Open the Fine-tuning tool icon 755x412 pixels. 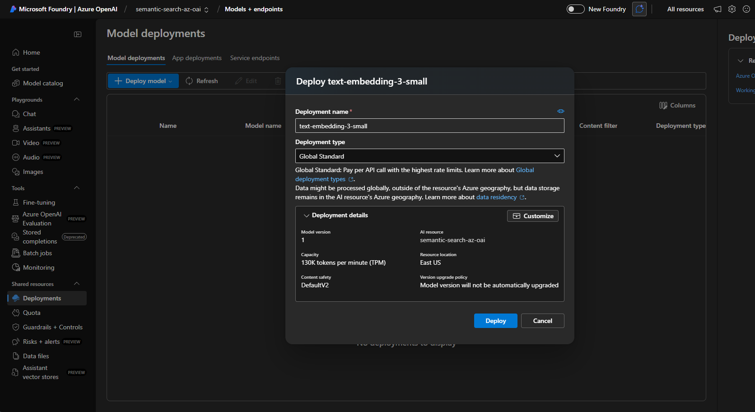(16, 202)
